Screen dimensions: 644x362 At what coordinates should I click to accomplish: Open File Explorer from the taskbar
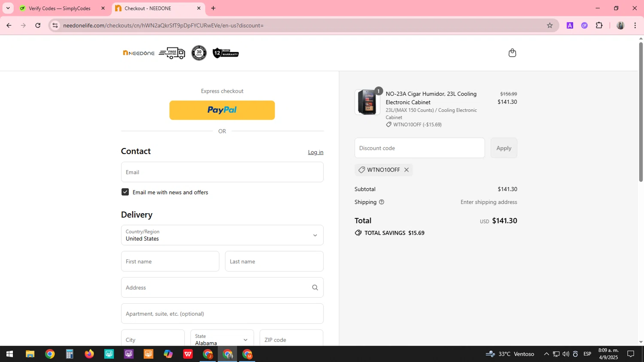30,354
